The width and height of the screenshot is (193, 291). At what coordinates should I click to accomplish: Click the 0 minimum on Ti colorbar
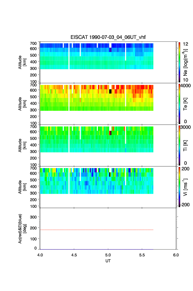click(185, 163)
